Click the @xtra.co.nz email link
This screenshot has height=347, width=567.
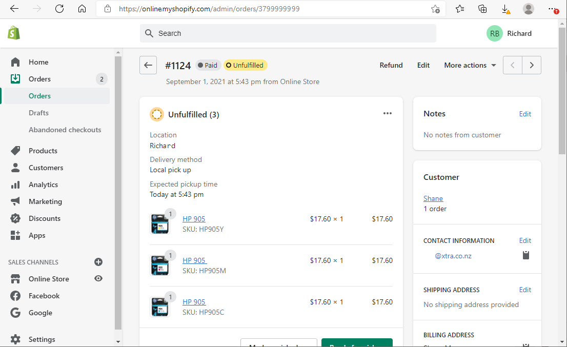[x=453, y=256]
